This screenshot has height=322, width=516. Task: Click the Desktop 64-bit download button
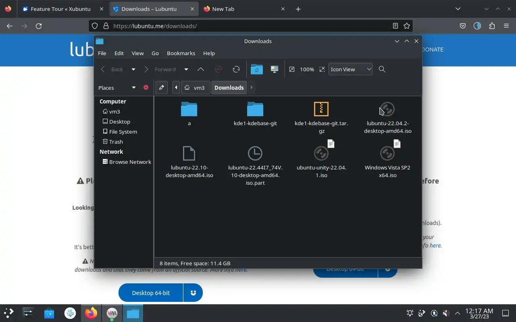coord(151,293)
